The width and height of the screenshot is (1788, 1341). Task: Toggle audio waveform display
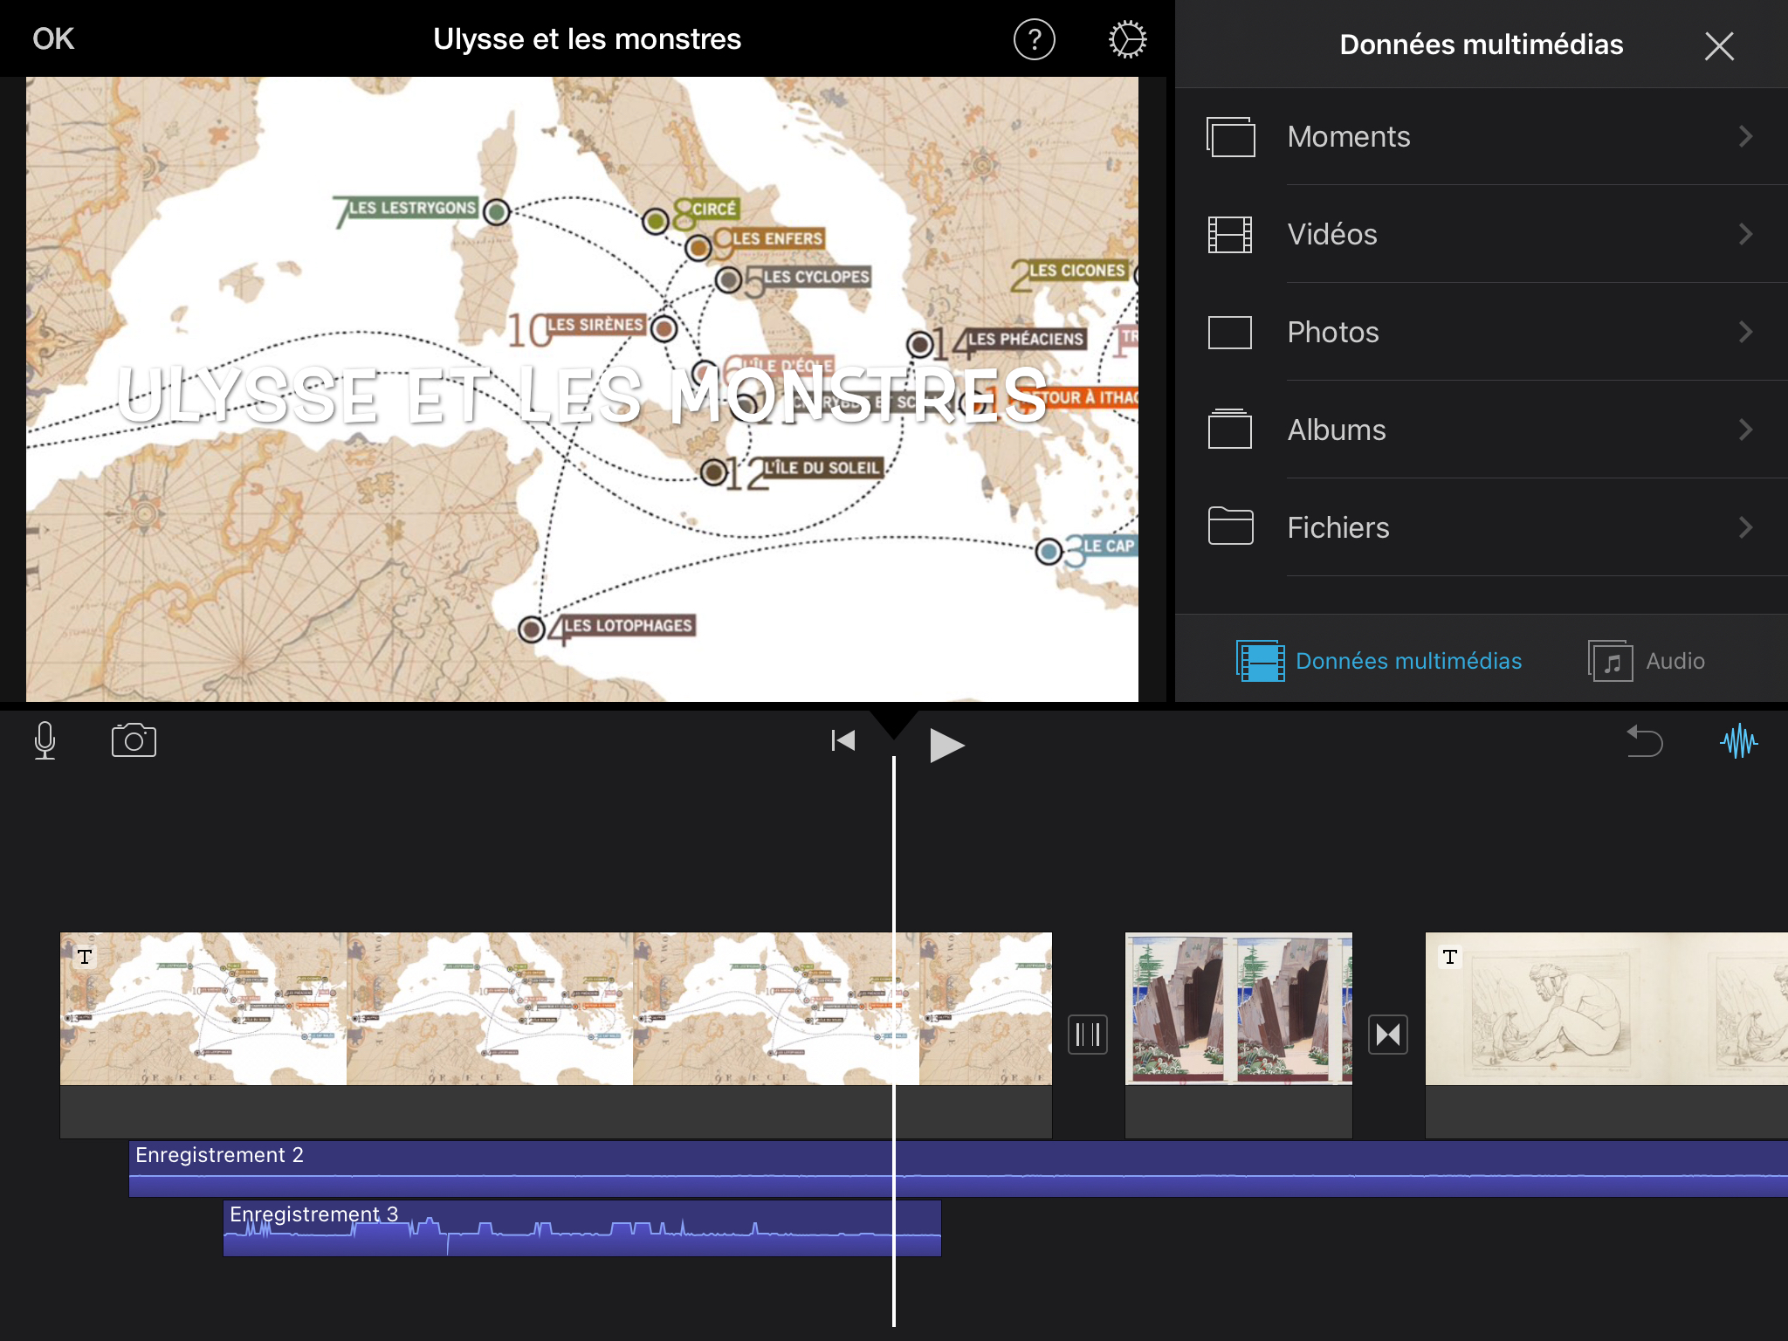(1738, 741)
